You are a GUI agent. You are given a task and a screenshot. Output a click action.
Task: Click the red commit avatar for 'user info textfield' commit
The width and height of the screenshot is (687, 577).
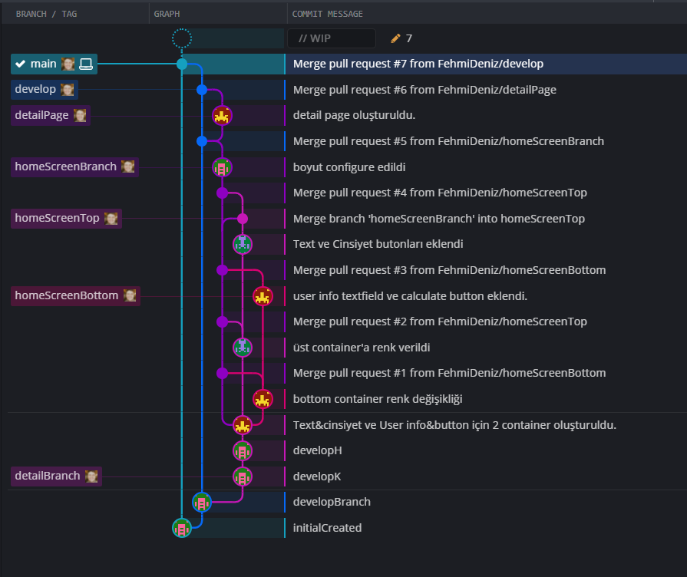point(263,295)
